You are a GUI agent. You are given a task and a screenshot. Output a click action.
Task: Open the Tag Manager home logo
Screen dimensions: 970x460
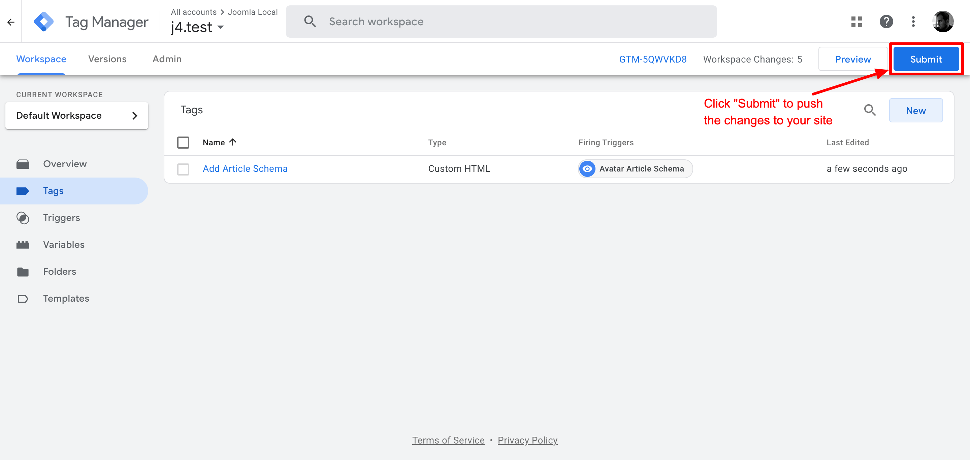click(x=44, y=22)
